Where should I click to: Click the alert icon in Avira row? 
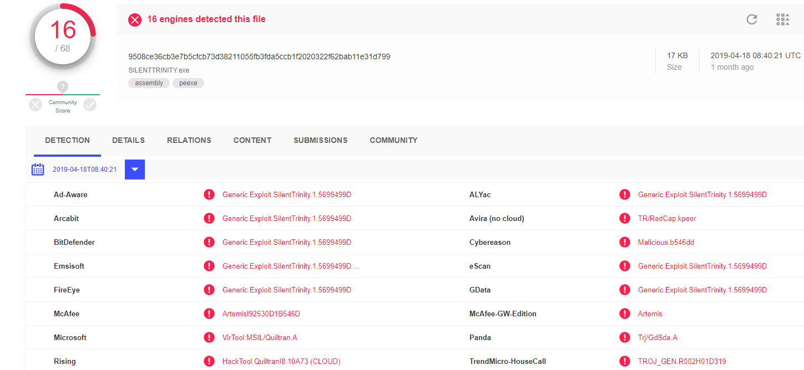point(625,218)
